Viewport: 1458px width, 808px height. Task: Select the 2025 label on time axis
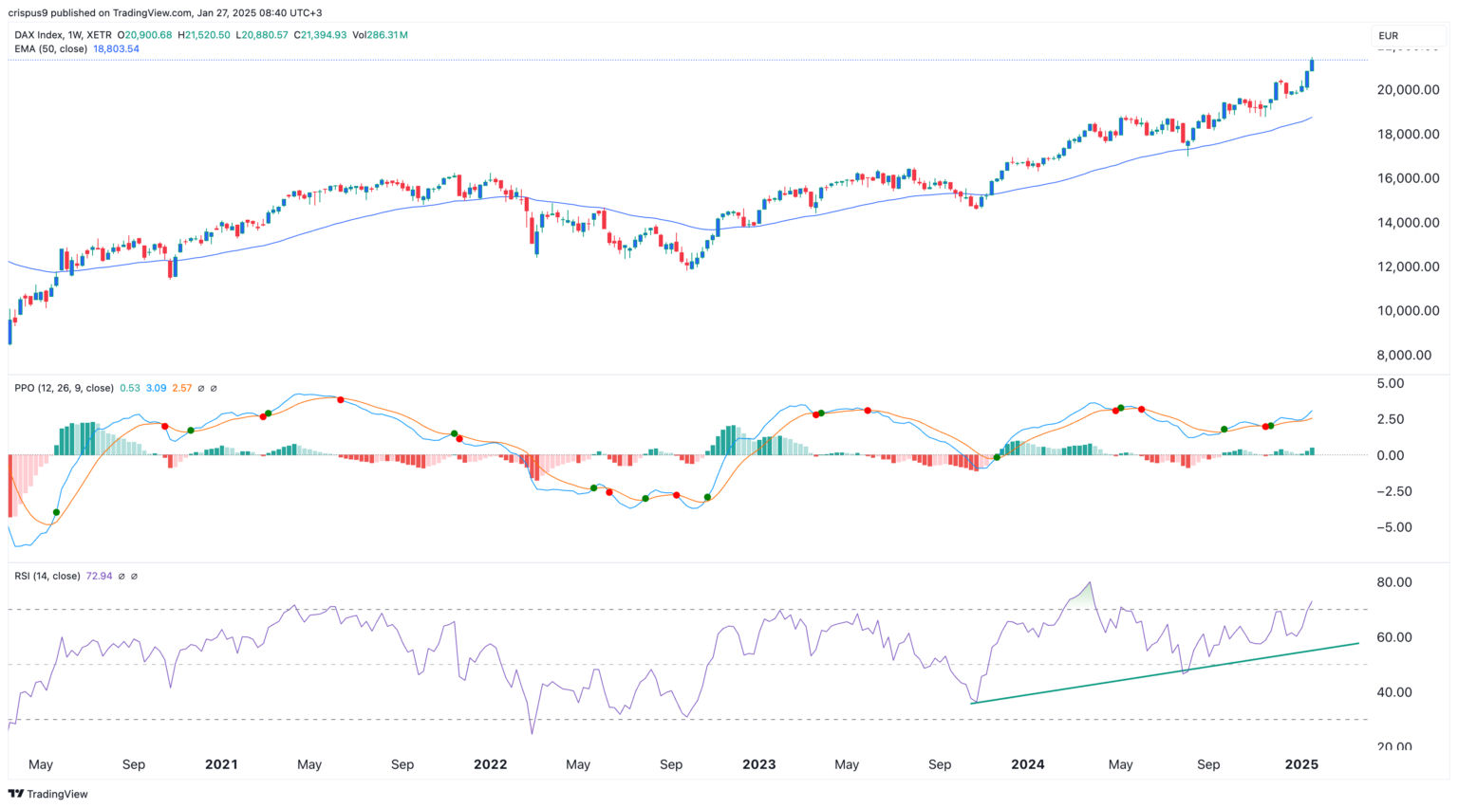coord(1301,764)
